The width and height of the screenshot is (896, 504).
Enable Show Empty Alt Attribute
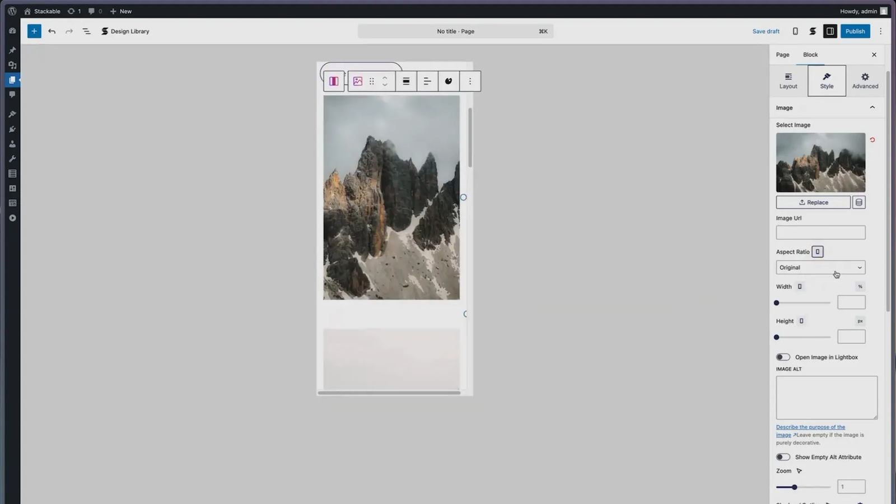coord(783,457)
